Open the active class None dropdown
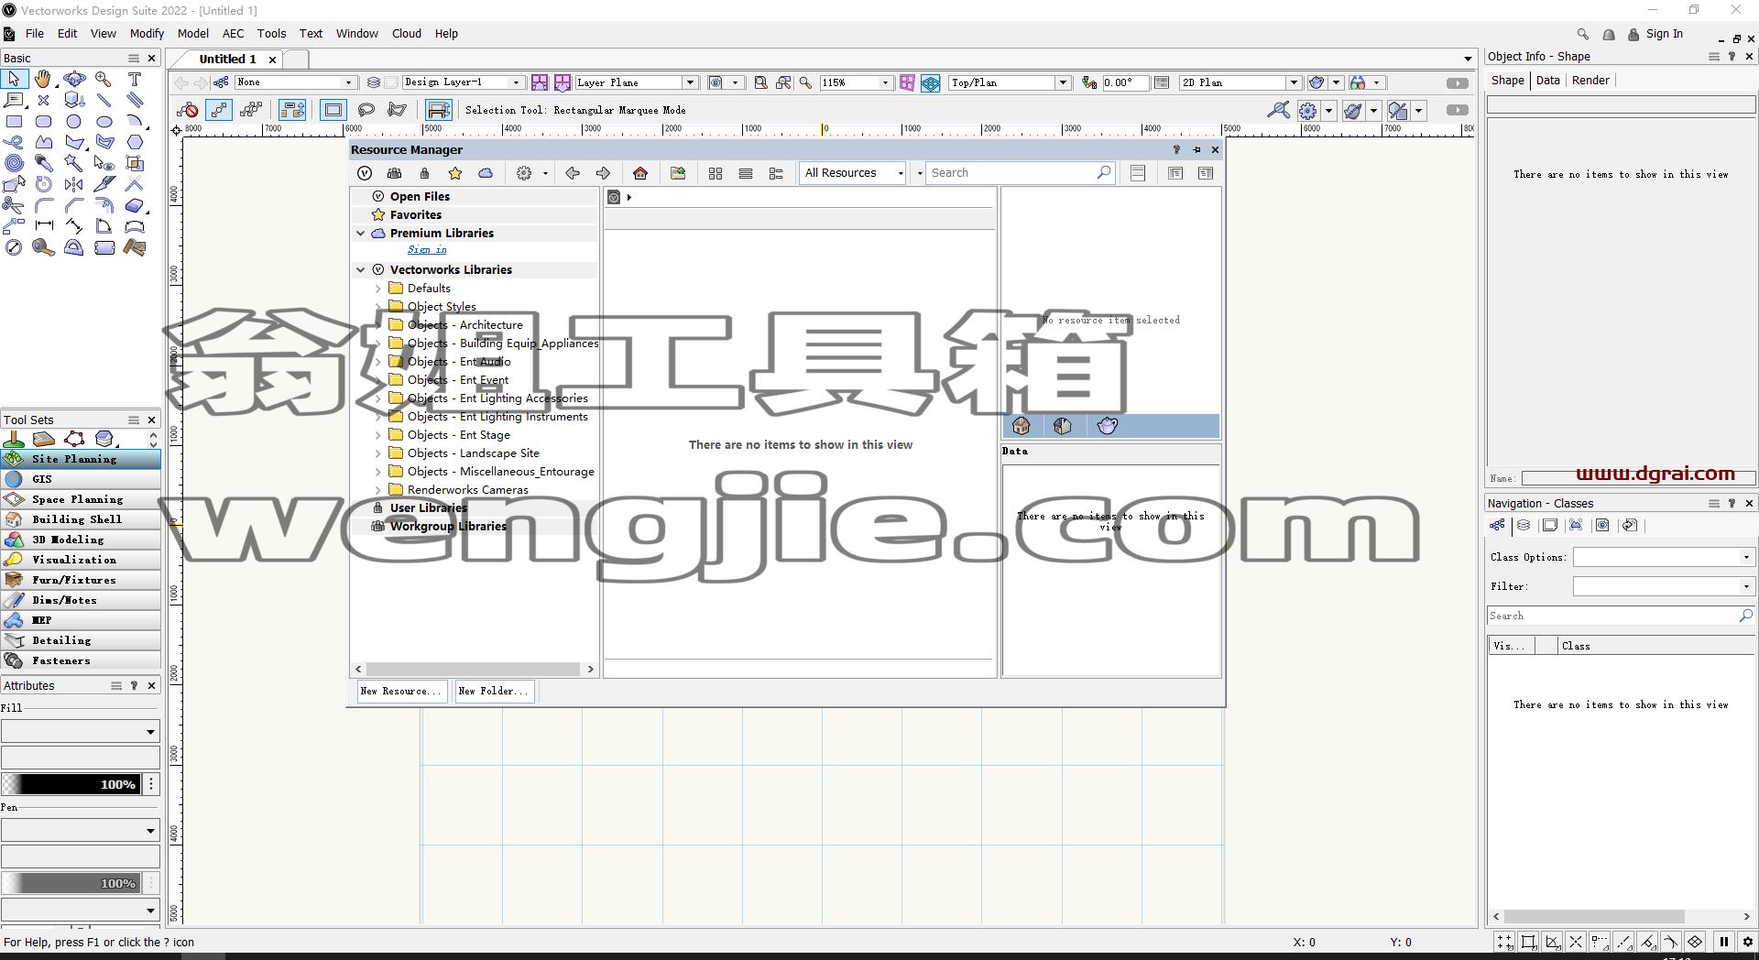1759x960 pixels. point(295,82)
